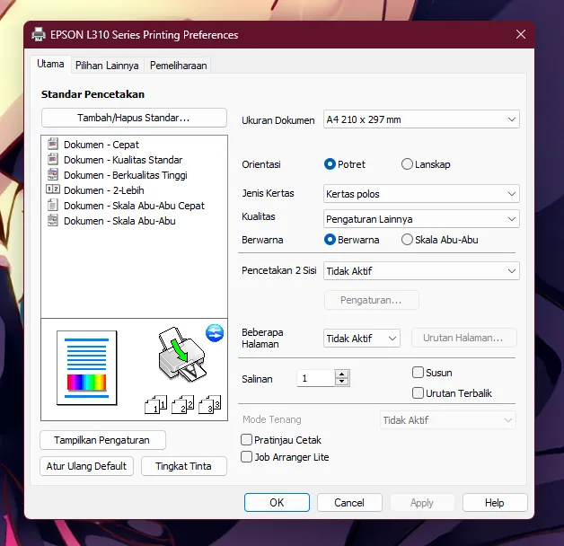Open the Pencetakan 2 Sisi dropdown
This screenshot has height=546, width=564.
point(421,270)
